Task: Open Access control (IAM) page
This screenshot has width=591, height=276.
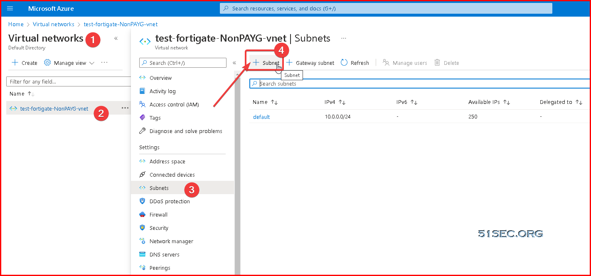Action: [174, 104]
